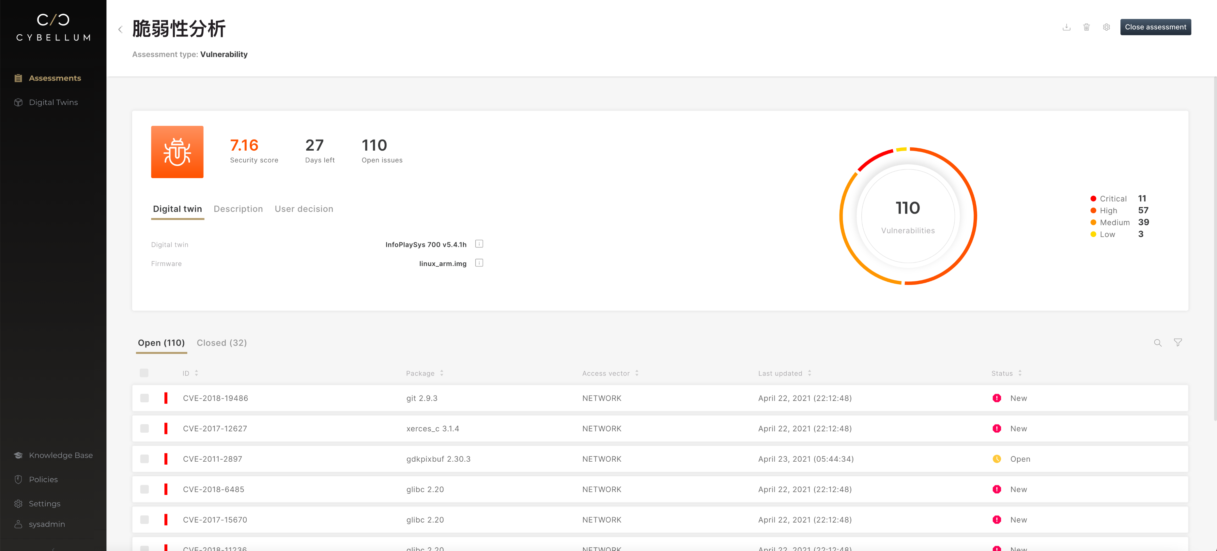
Task: Click the download icon in the header
Action: click(1066, 27)
